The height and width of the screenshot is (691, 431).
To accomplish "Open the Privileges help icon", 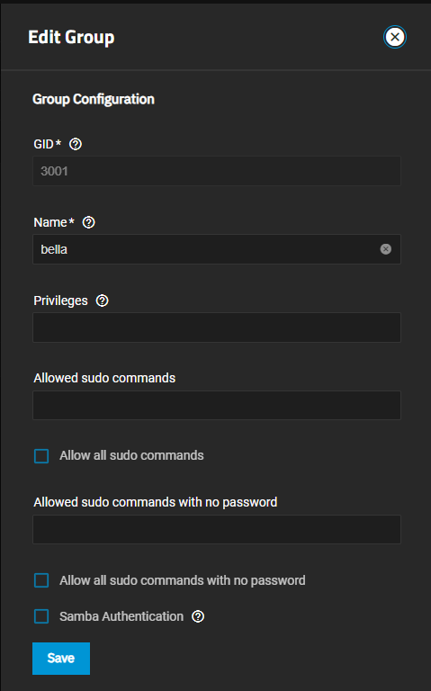I will point(103,301).
